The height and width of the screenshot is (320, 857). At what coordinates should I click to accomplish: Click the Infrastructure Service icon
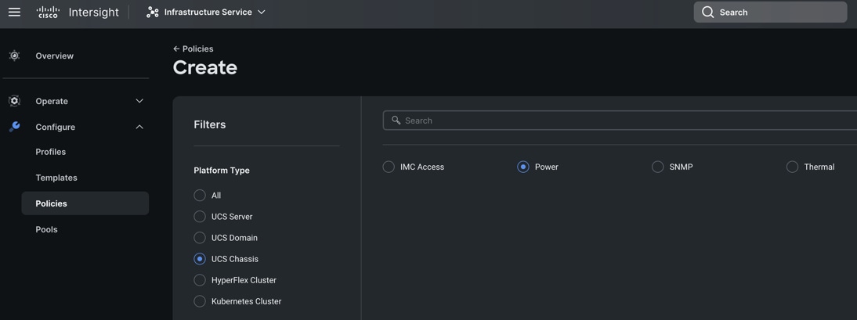[x=153, y=12]
